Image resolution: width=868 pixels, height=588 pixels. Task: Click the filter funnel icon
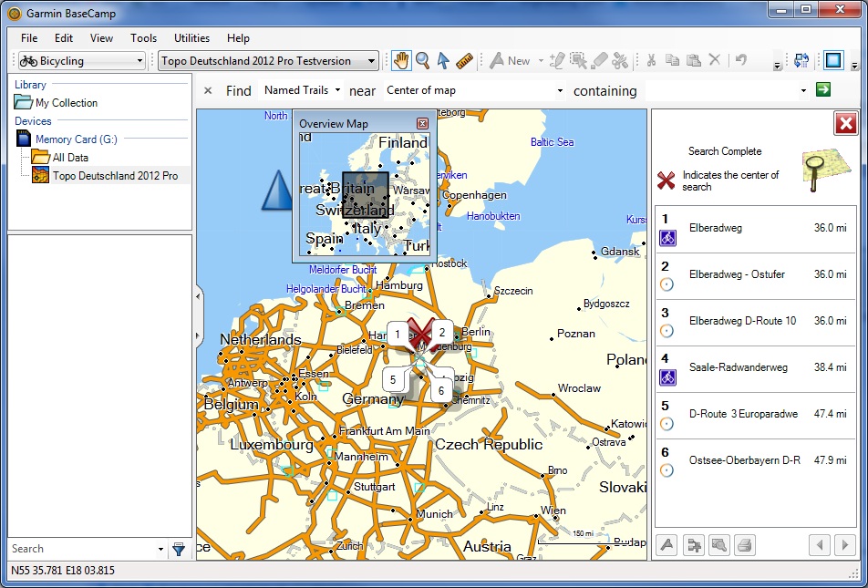pyautogui.click(x=179, y=549)
